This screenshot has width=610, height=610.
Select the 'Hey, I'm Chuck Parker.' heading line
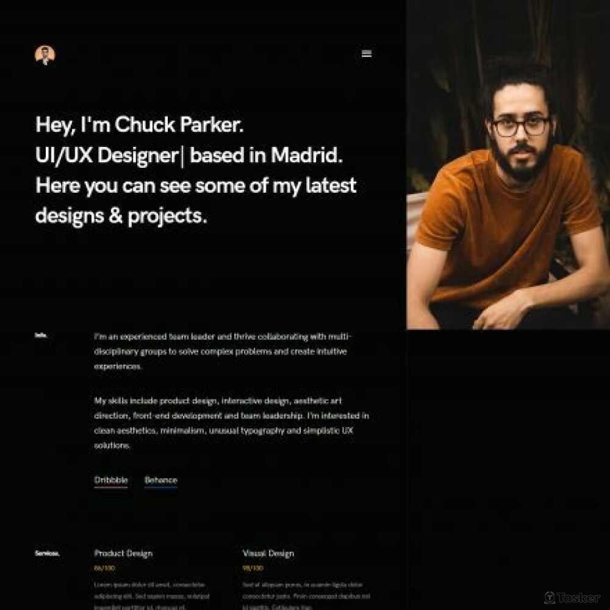(x=140, y=125)
